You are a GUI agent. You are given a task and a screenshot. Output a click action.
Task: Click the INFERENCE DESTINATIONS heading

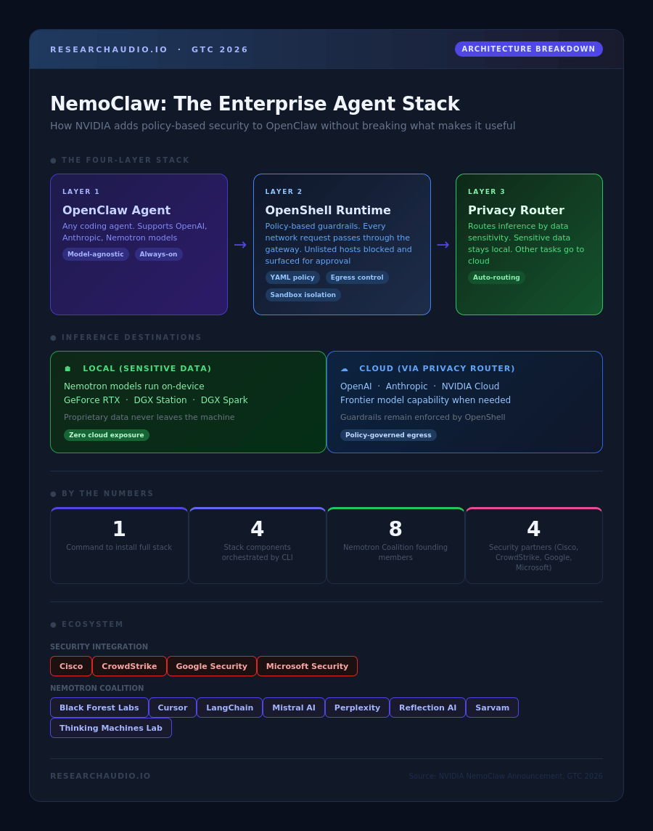pos(132,337)
